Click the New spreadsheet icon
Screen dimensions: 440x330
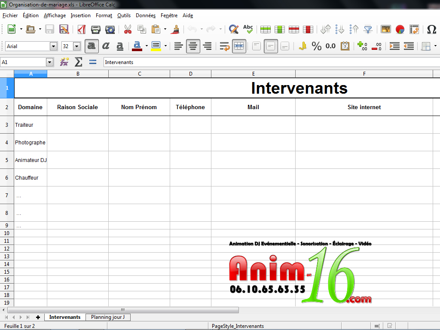click(x=12, y=29)
